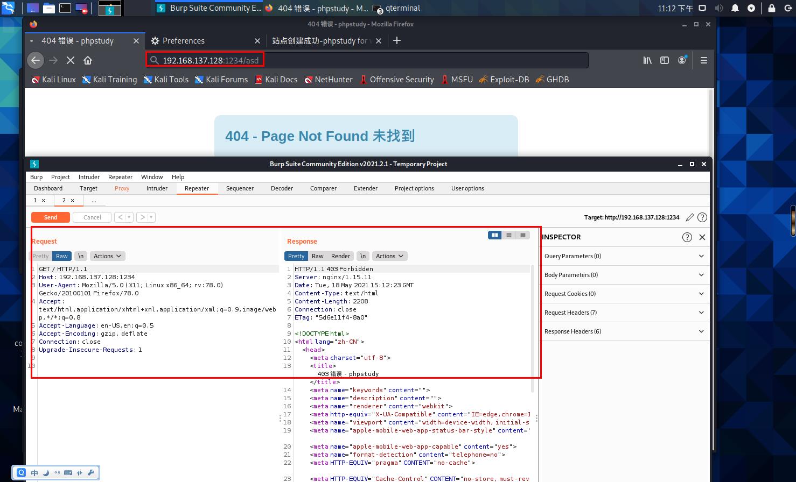This screenshot has height=482, width=796.
Task: Open the Offensive Security bookmark
Action: 396,79
